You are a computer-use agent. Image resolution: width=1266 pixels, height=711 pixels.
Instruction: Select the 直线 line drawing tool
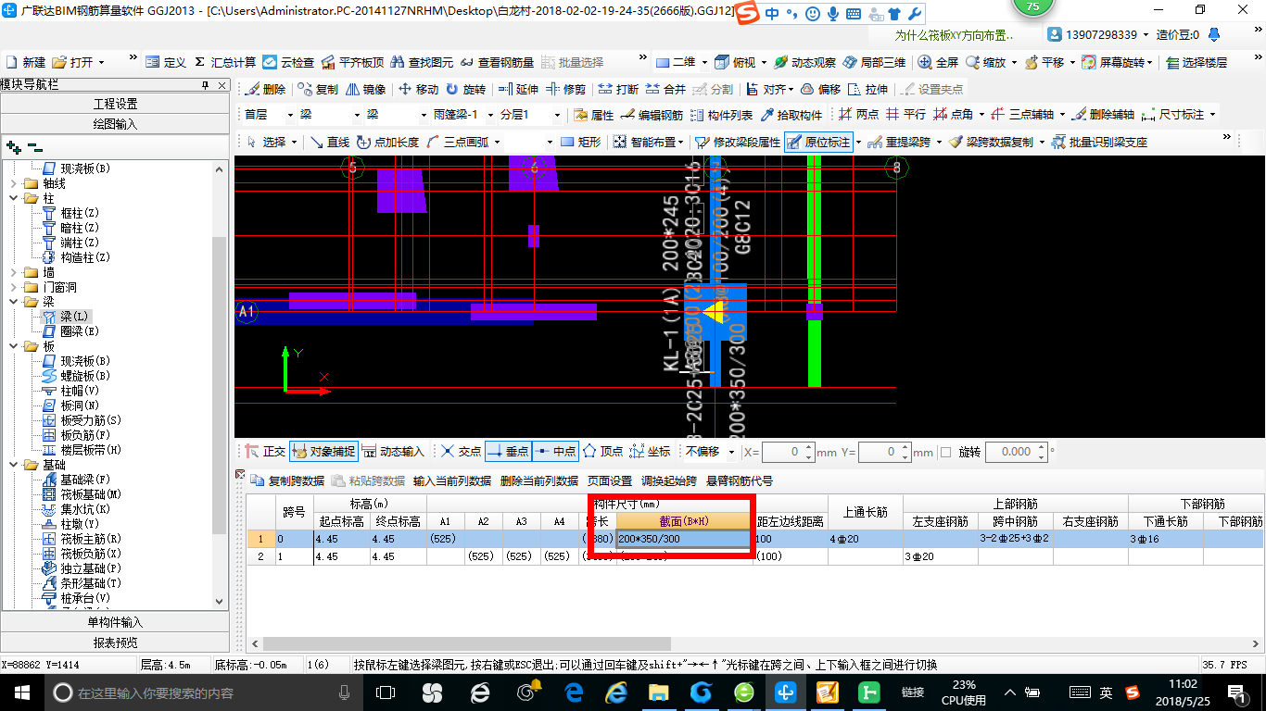click(330, 142)
